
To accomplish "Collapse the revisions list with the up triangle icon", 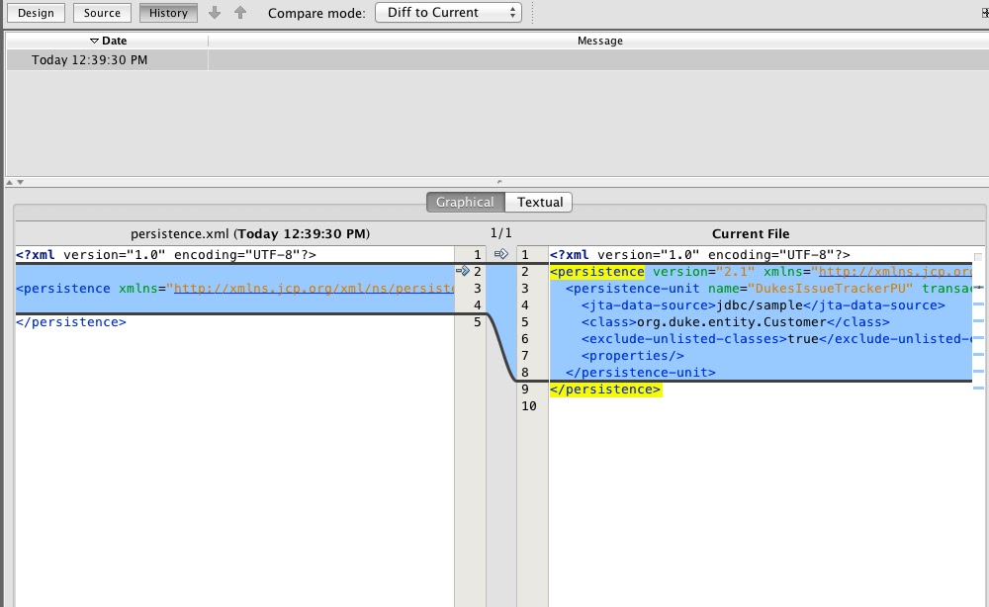I will 7,182.
